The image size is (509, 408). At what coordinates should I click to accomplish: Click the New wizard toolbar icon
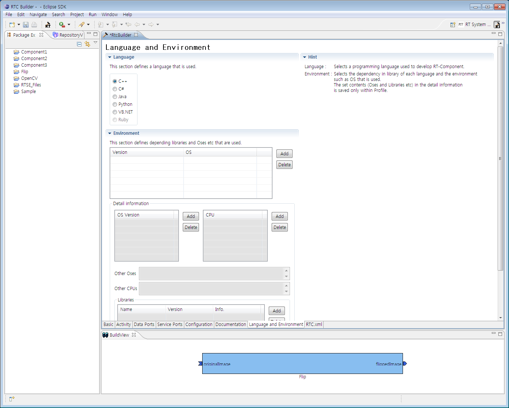pyautogui.click(x=12, y=25)
